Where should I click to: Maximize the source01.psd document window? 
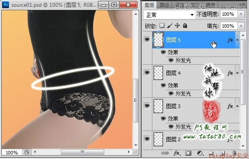tap(114, 5)
